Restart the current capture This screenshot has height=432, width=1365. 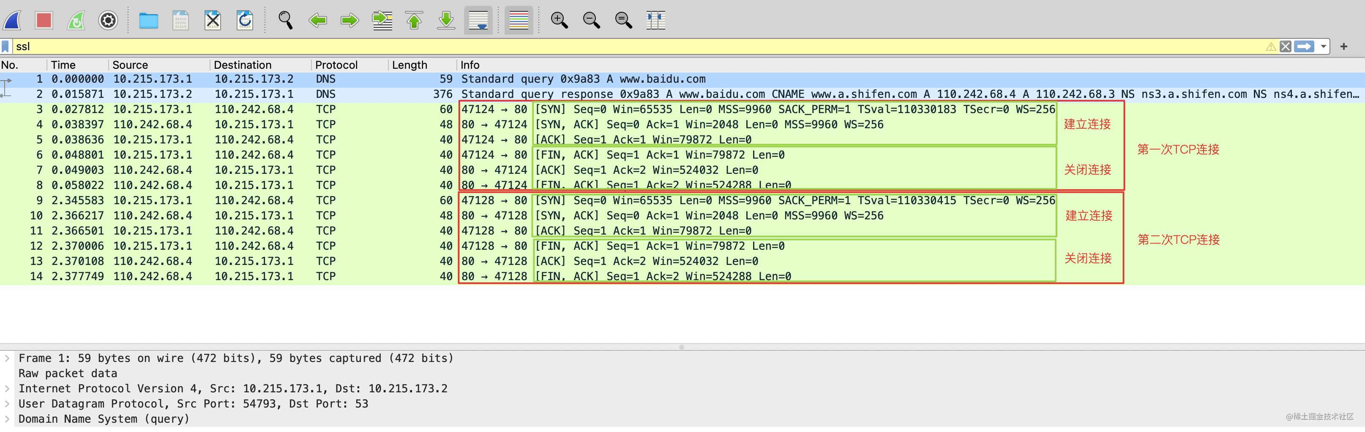tap(76, 21)
